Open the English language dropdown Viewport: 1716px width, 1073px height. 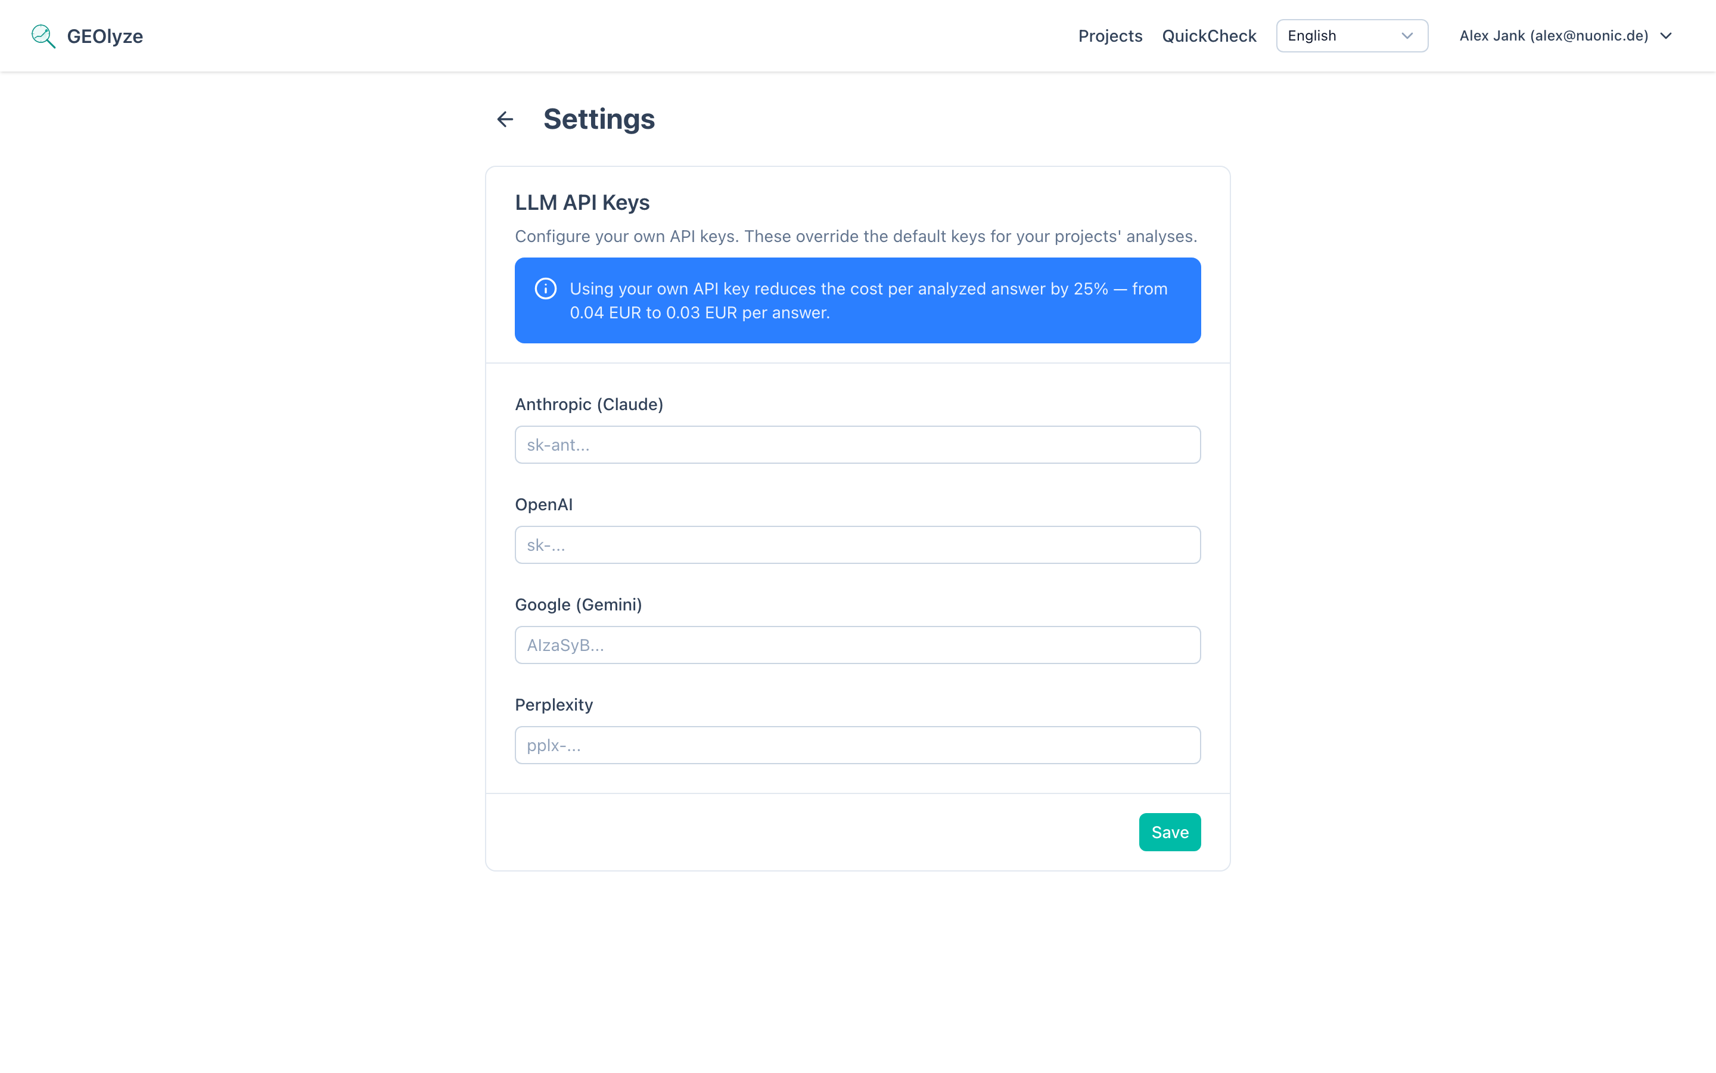tap(1351, 36)
